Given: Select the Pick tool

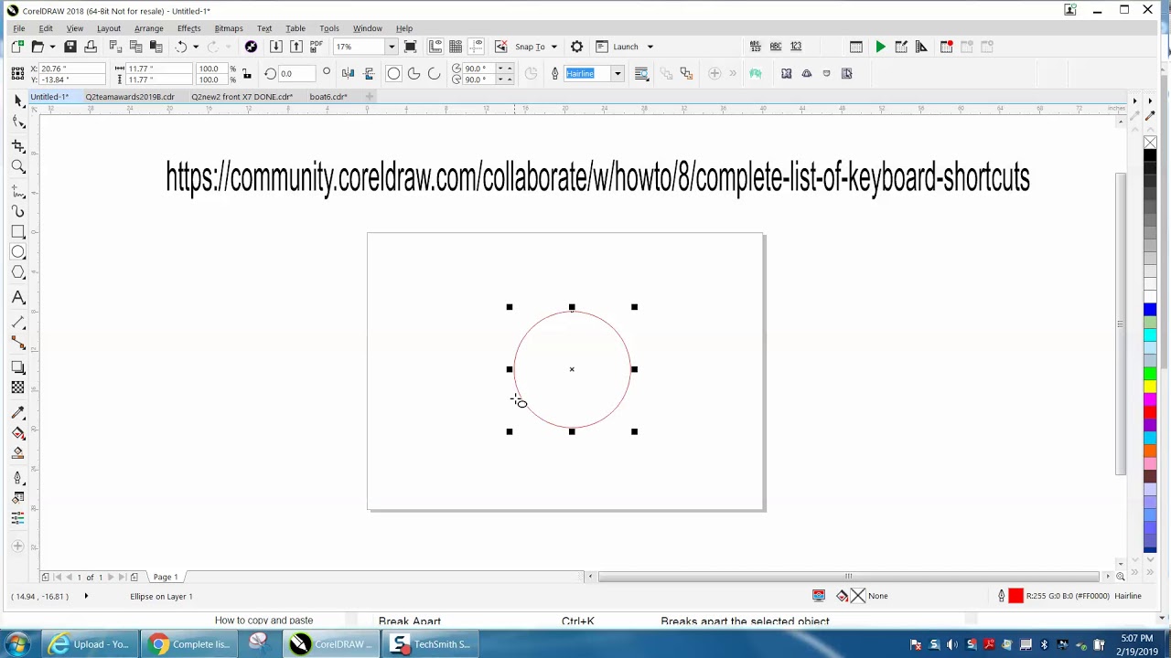Looking at the screenshot, I should [18, 100].
